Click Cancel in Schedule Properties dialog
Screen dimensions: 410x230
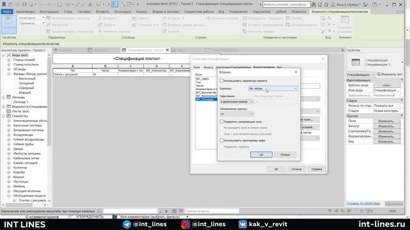296,169
